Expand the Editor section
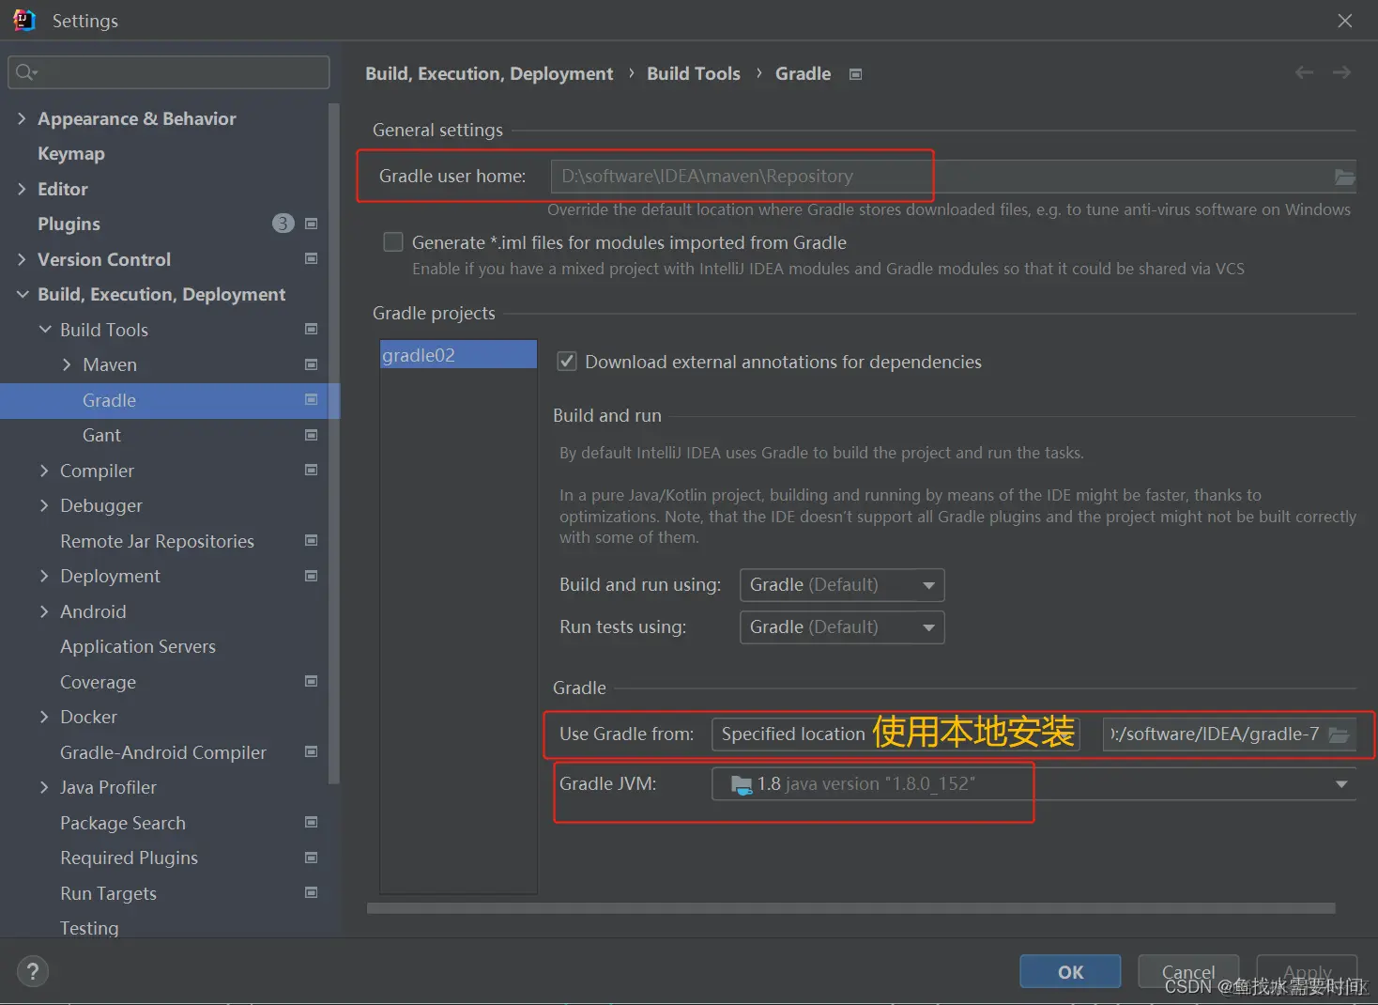This screenshot has width=1378, height=1005. coord(22,189)
